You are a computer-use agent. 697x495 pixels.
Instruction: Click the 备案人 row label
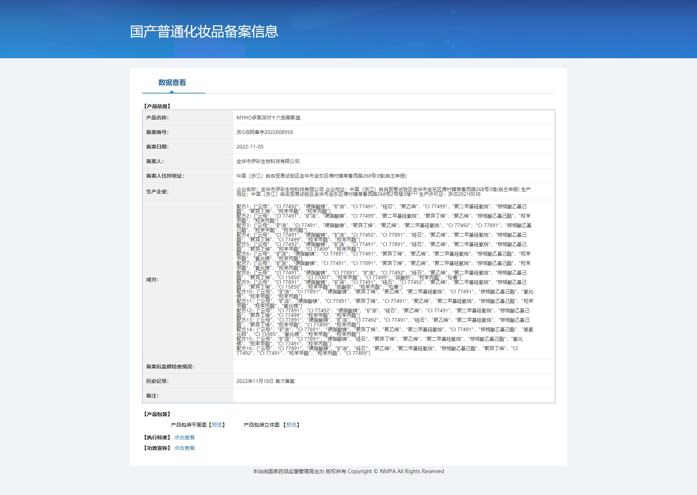pyautogui.click(x=155, y=161)
